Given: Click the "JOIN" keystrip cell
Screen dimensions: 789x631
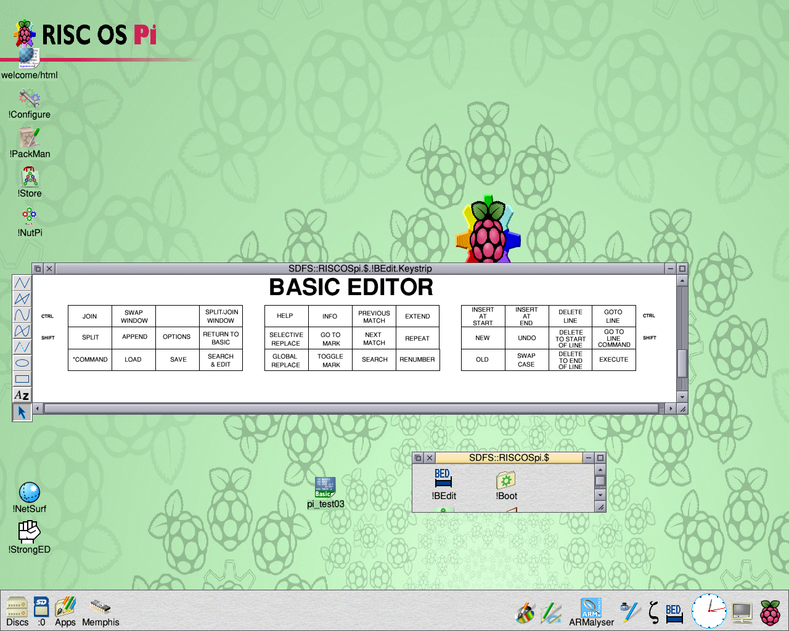Looking at the screenshot, I should coord(90,316).
